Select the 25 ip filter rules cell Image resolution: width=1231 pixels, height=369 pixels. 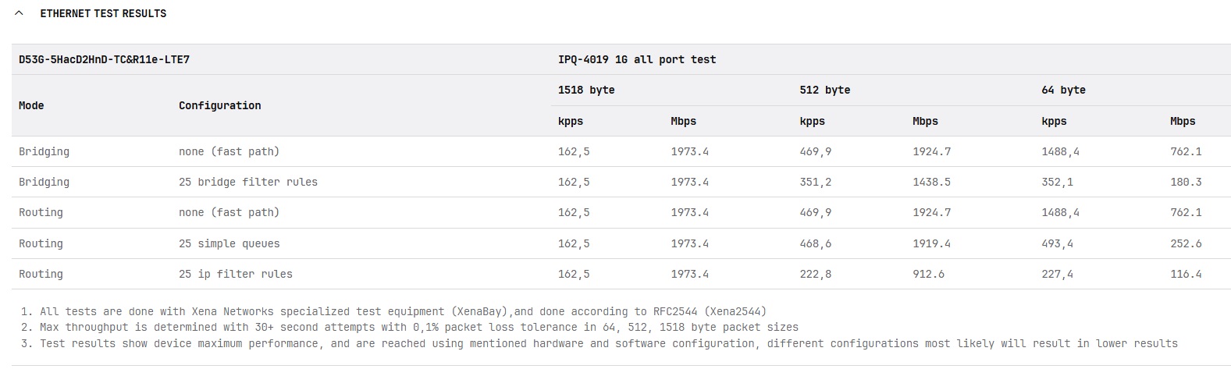coord(235,274)
